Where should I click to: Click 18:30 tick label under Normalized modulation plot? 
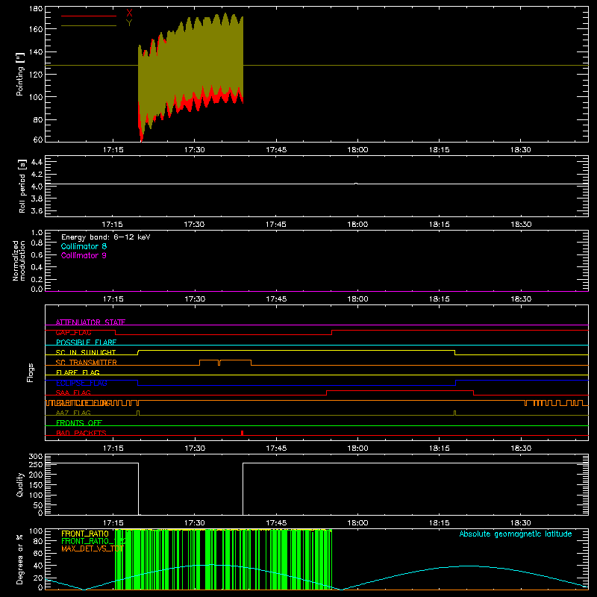520,299
